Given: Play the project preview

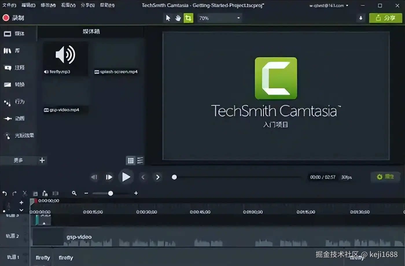Looking at the screenshot, I should tap(126, 177).
